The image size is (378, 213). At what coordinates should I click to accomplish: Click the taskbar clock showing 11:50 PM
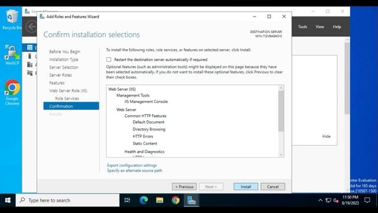tap(350, 200)
